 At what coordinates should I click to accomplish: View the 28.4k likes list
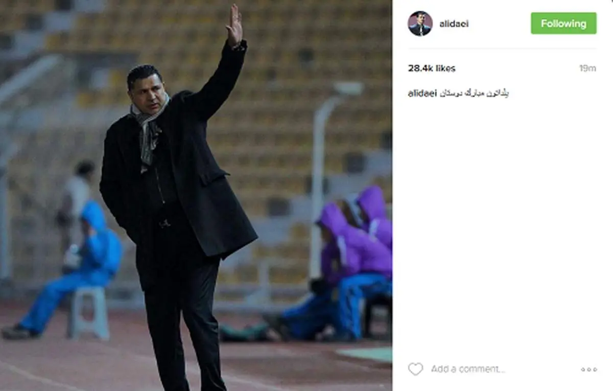[432, 68]
